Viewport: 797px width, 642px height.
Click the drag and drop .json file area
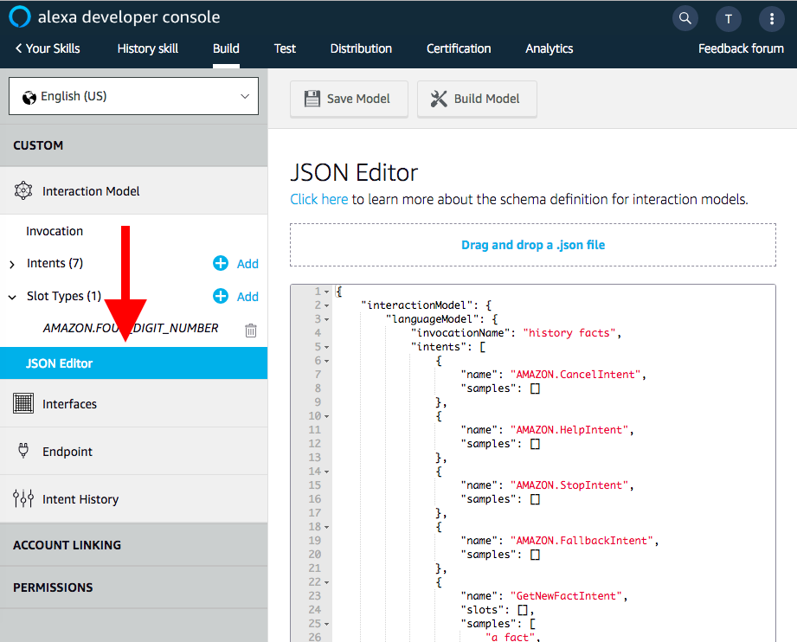pos(532,245)
